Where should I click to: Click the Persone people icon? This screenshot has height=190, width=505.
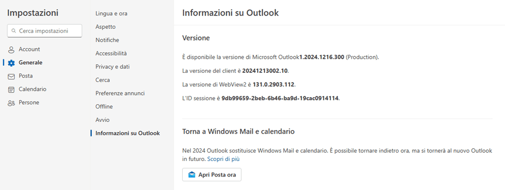click(x=11, y=103)
